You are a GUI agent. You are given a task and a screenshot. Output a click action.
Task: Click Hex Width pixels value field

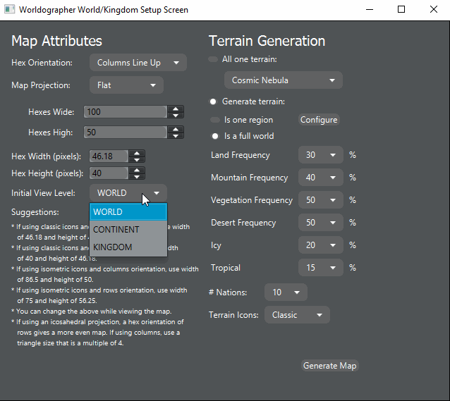109,156
